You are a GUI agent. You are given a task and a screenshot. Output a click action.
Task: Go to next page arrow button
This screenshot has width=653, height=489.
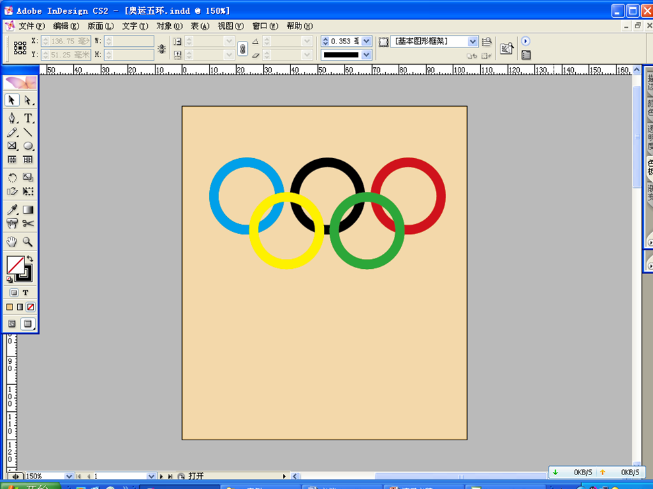pos(162,476)
